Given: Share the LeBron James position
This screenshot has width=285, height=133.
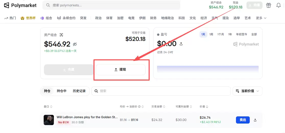Looking at the screenshot, I should point(255,120).
